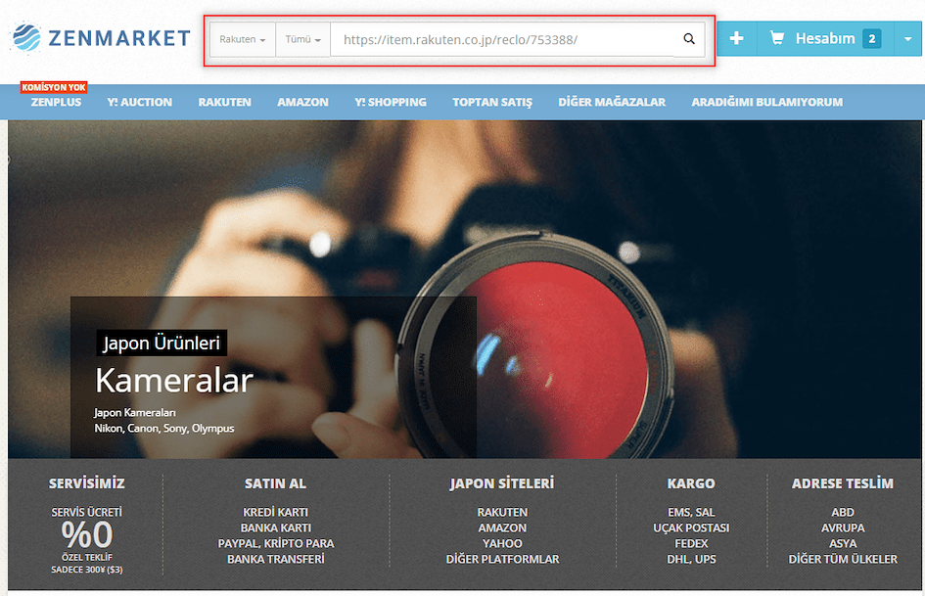Click the KARGO heading

[x=691, y=483]
